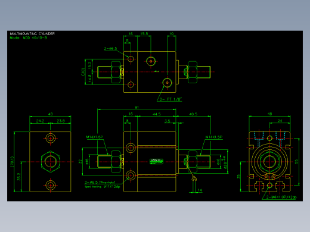Click the 15.2 vertical dimension

point(90,65)
